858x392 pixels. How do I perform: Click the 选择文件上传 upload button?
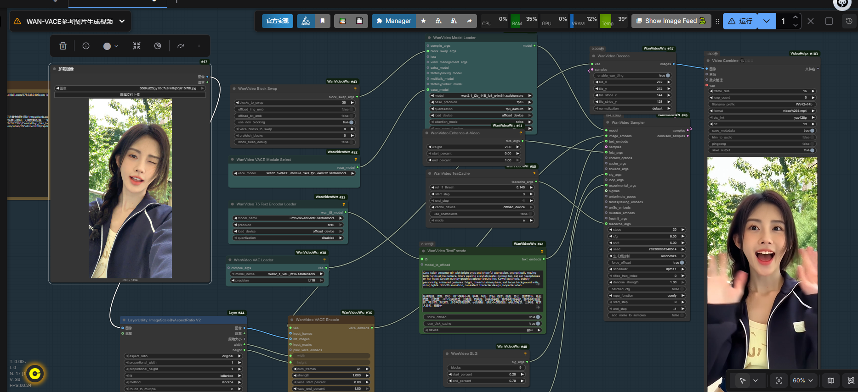[x=130, y=95]
